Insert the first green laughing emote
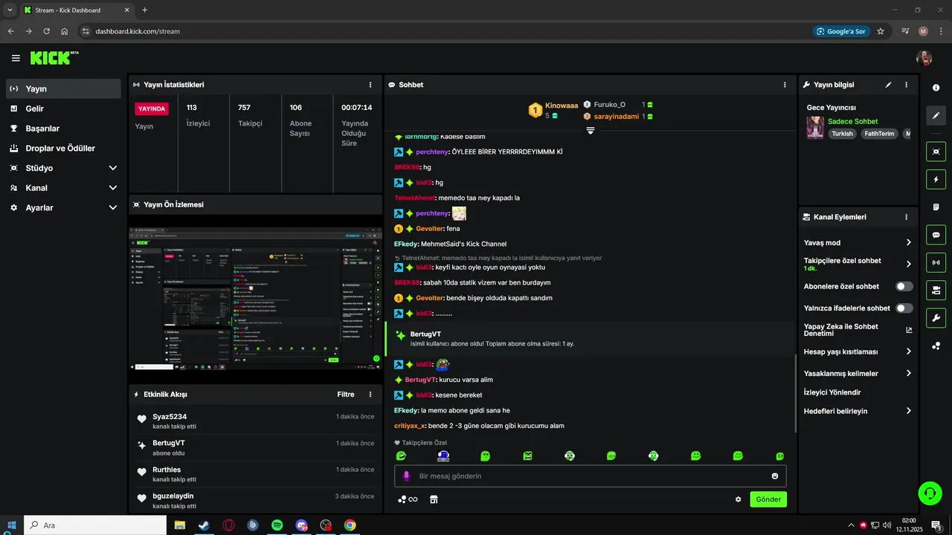 (402, 455)
